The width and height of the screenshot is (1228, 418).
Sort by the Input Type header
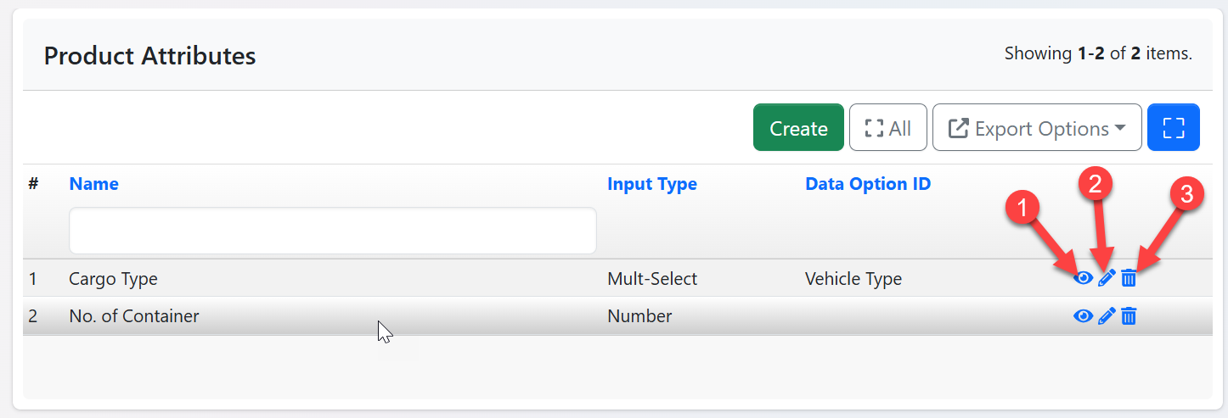click(x=651, y=184)
